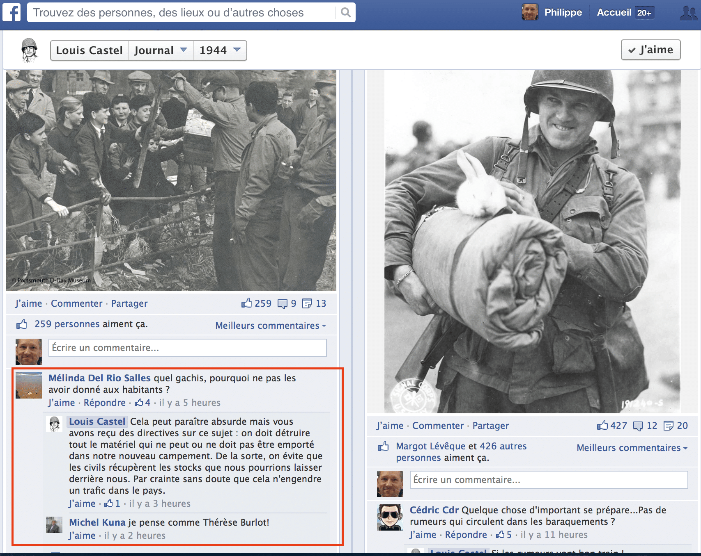Open the crowd and soldiers photo
Viewport: 701px width, 556px height.
(x=171, y=180)
